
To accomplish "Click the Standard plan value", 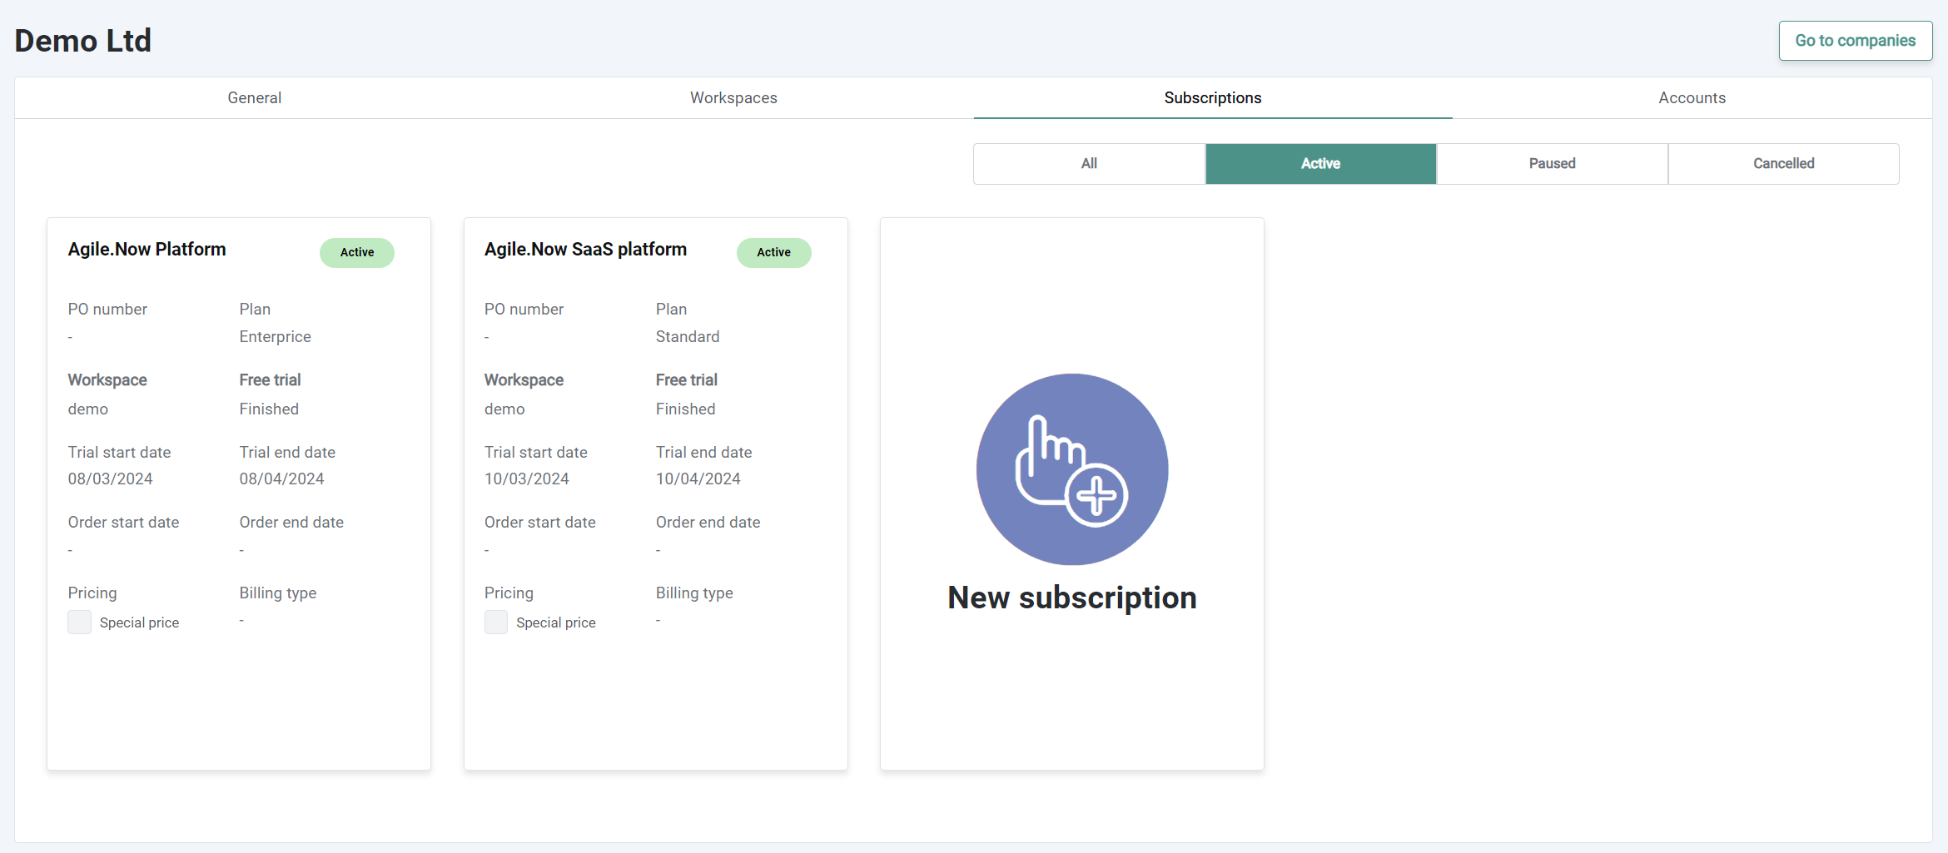I will [688, 337].
